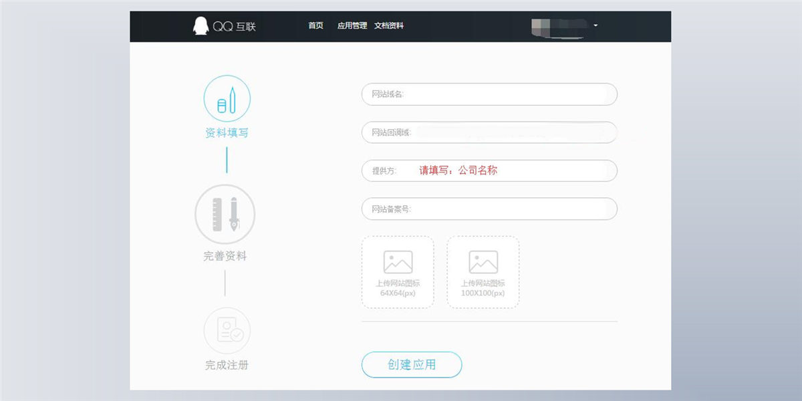The image size is (802, 401).
Task: Select the 资料填写 step icon
Action: pos(227,98)
